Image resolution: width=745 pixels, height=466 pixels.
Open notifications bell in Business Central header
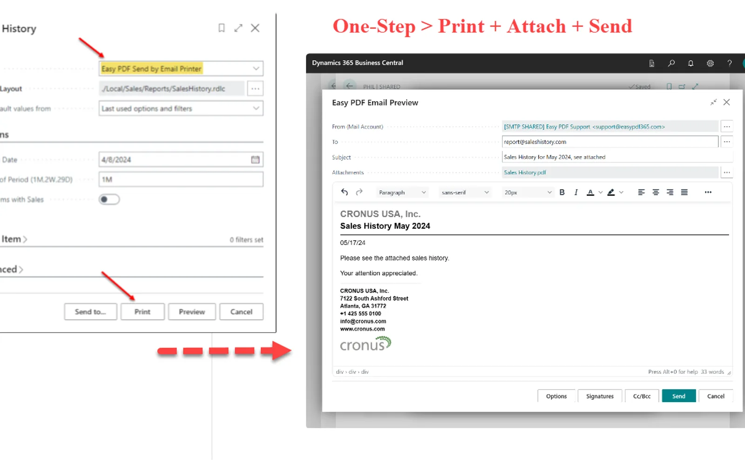pyautogui.click(x=691, y=63)
